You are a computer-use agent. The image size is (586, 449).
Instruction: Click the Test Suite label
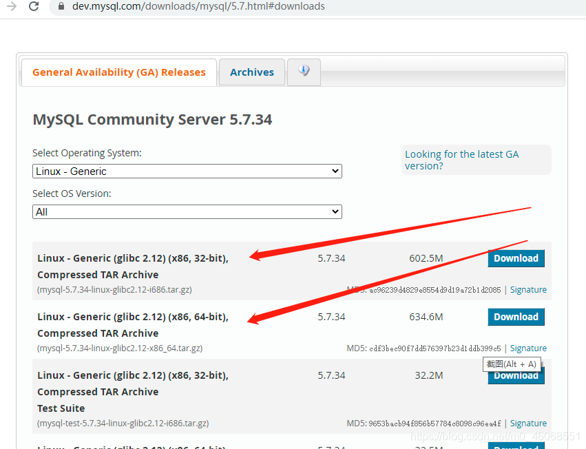click(x=61, y=408)
